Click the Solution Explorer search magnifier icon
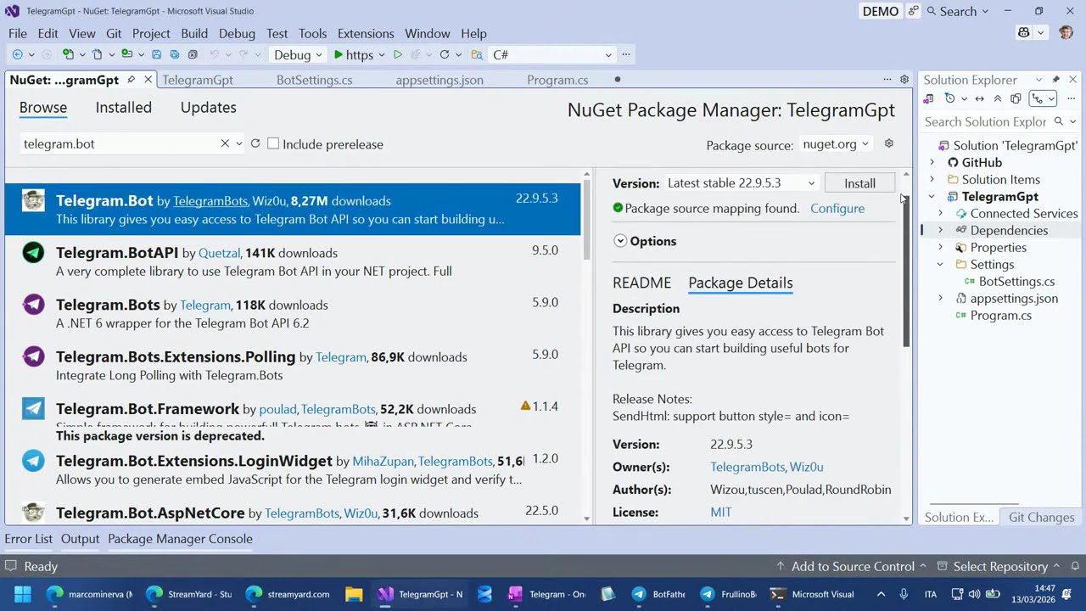The height and width of the screenshot is (611, 1086). 1059,121
